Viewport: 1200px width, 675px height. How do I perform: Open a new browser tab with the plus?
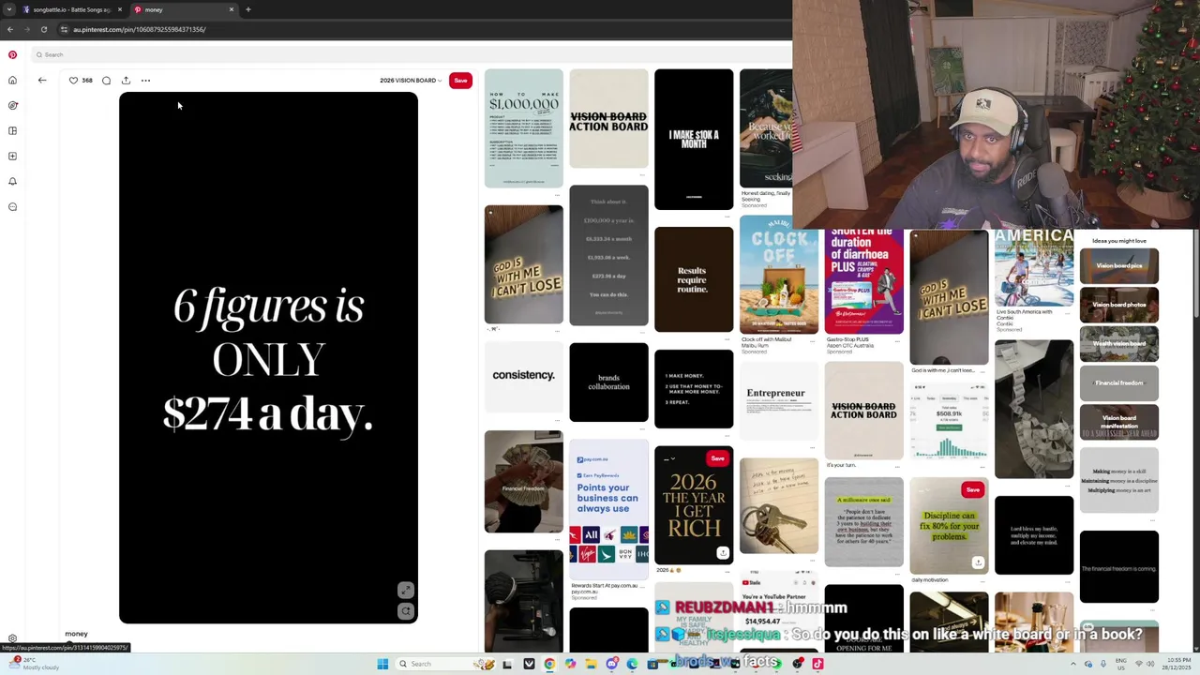pyautogui.click(x=247, y=9)
